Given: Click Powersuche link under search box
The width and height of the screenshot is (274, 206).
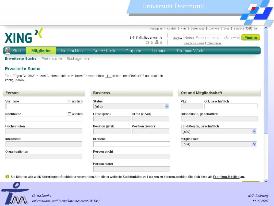Looking at the screenshot, I should (x=214, y=43).
